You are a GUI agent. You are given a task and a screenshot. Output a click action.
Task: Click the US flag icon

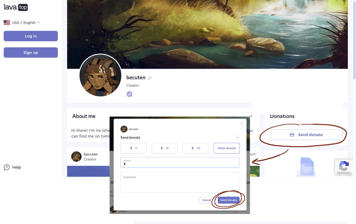pyautogui.click(x=7, y=22)
